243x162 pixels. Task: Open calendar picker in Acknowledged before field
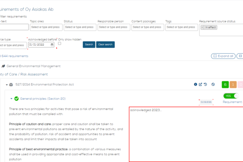[x=52, y=45]
